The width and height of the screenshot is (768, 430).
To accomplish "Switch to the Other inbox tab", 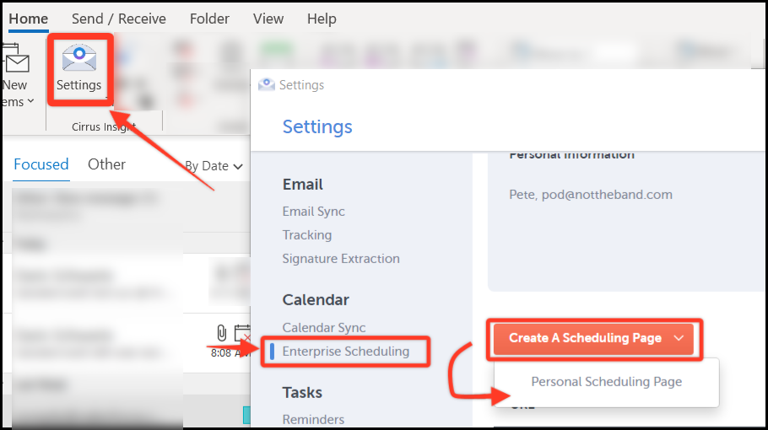I will click(x=106, y=164).
